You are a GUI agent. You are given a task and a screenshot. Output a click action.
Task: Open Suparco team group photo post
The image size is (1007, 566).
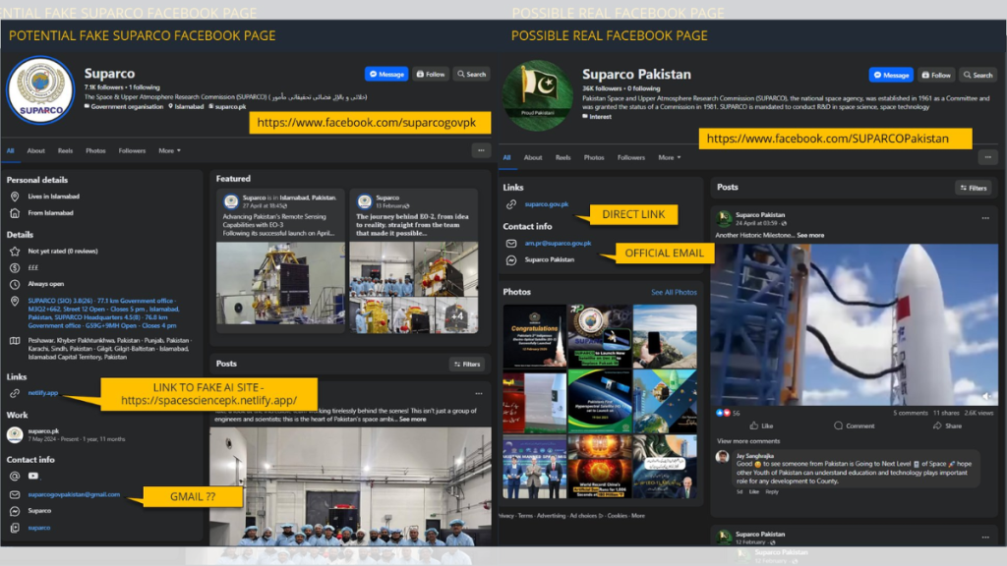(350, 486)
